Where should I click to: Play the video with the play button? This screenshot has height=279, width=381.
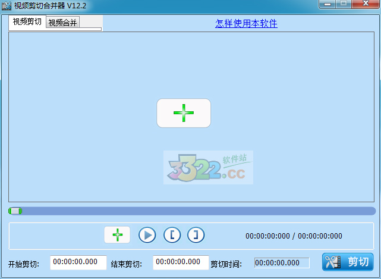[147, 235]
